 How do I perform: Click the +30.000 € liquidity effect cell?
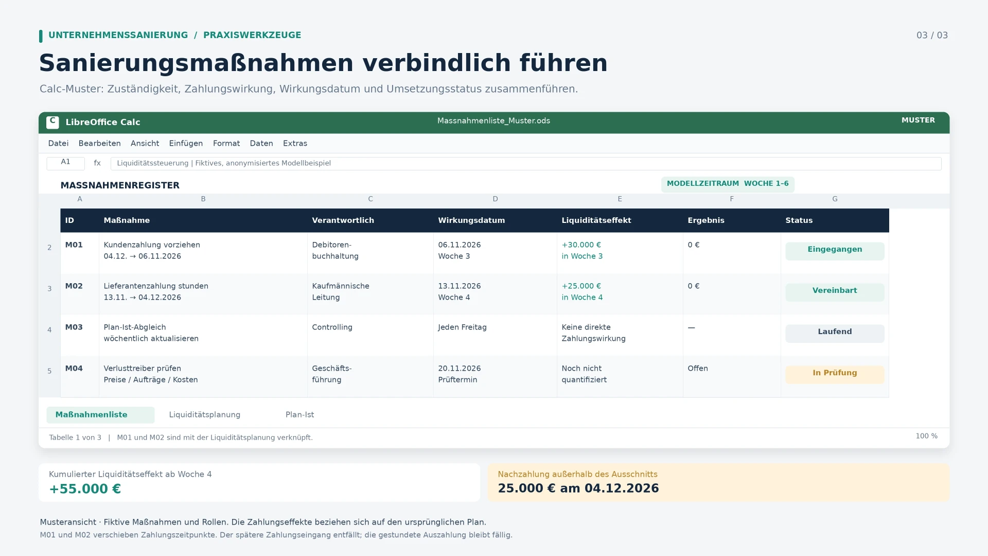pyautogui.click(x=620, y=253)
